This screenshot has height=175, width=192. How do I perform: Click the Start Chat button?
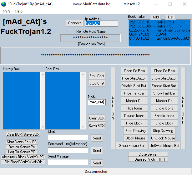click(x=97, y=76)
